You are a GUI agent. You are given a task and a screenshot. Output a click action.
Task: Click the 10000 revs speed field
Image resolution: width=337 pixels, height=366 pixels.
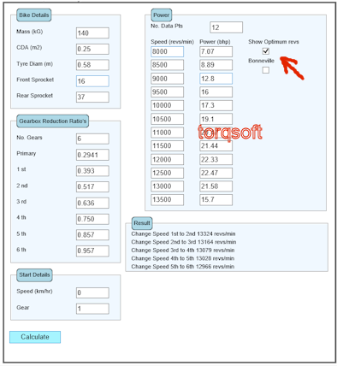pyautogui.click(x=167, y=105)
